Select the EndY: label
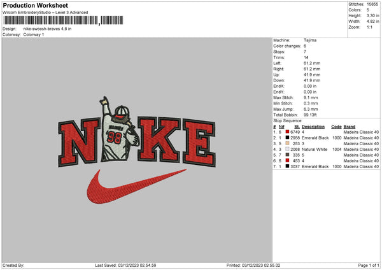Screen dimensions: 382x270 pyautogui.click(x=278, y=92)
